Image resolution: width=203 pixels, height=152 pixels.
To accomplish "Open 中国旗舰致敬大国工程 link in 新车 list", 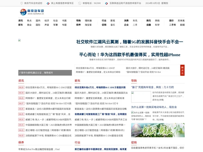I will coord(100,125).
